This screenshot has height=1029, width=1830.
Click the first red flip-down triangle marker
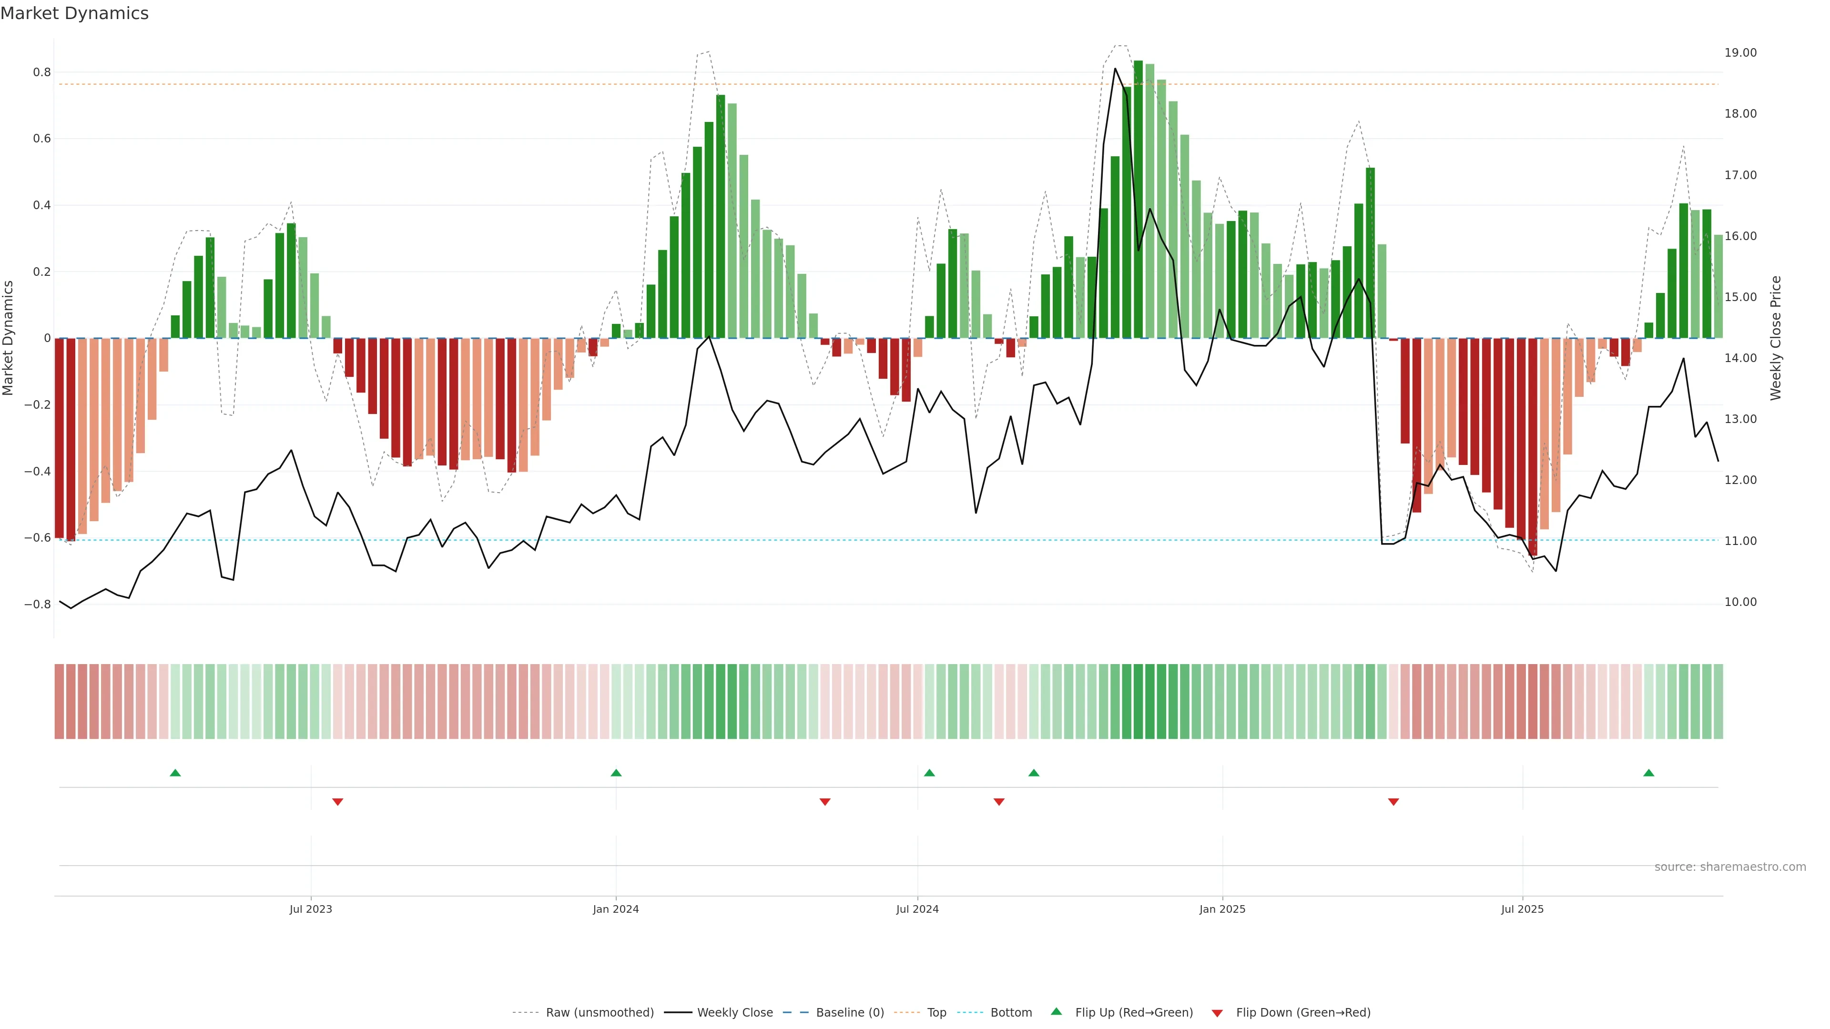pyautogui.click(x=337, y=802)
